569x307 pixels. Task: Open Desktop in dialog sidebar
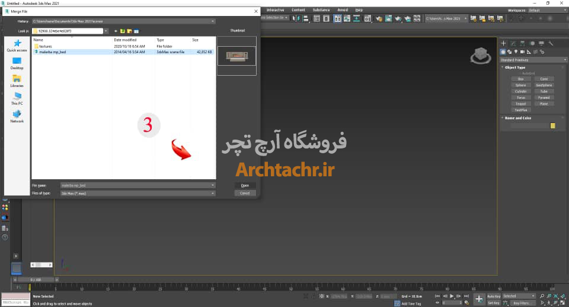[17, 63]
